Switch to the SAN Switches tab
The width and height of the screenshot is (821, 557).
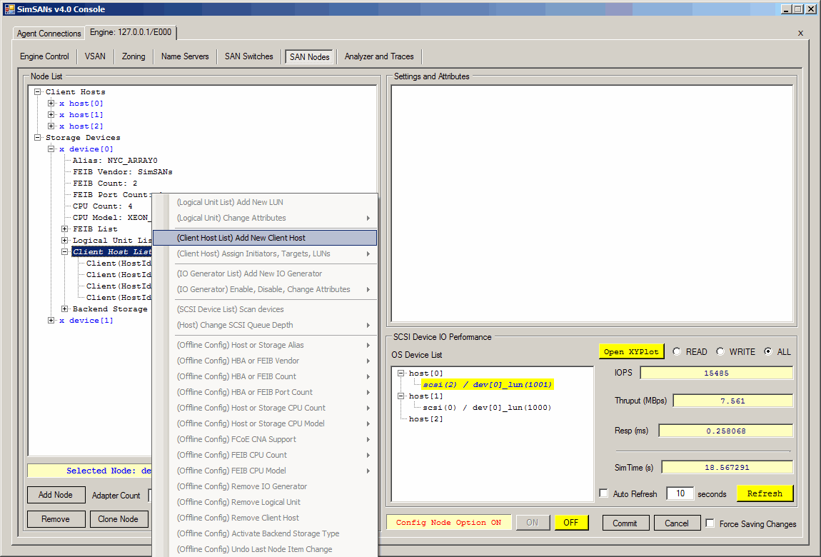tap(248, 56)
